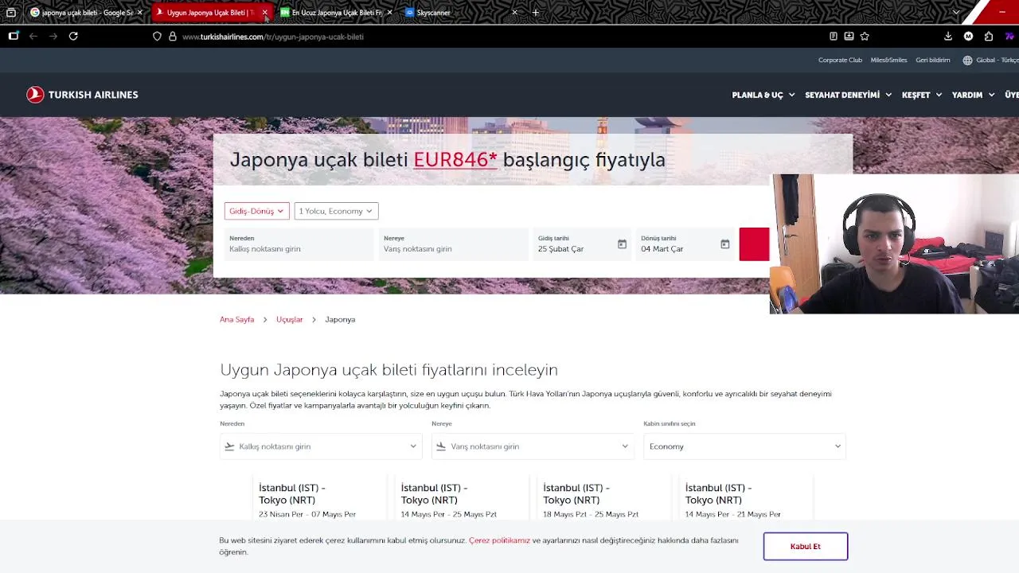Click the padlock site security icon
The width and height of the screenshot is (1019, 573).
(x=172, y=37)
